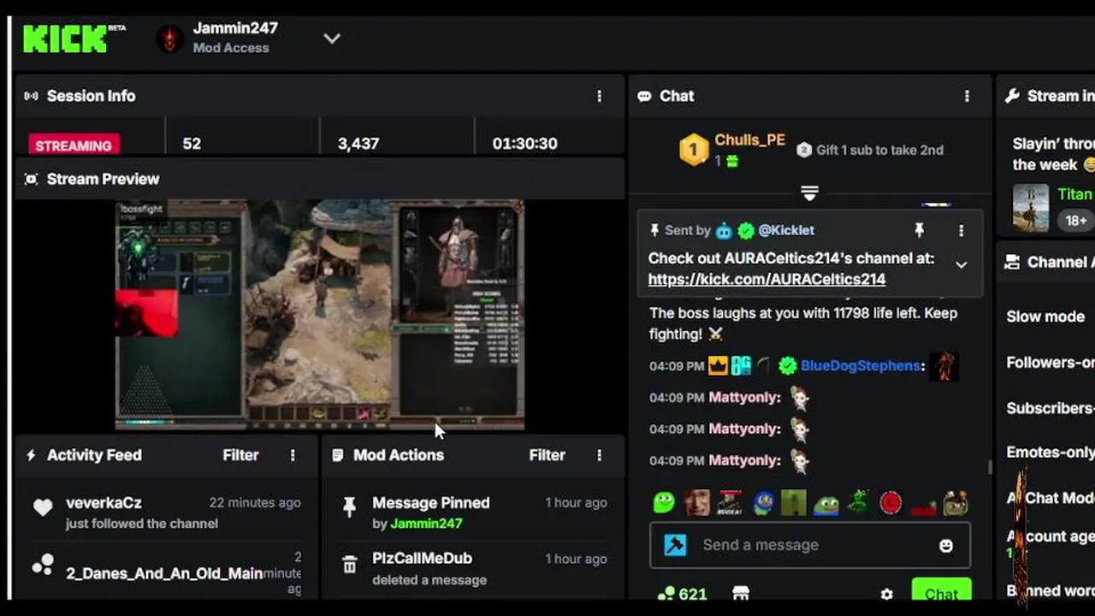Click Jammin247 in Message Pinned entry
1095x616 pixels.
tap(426, 524)
